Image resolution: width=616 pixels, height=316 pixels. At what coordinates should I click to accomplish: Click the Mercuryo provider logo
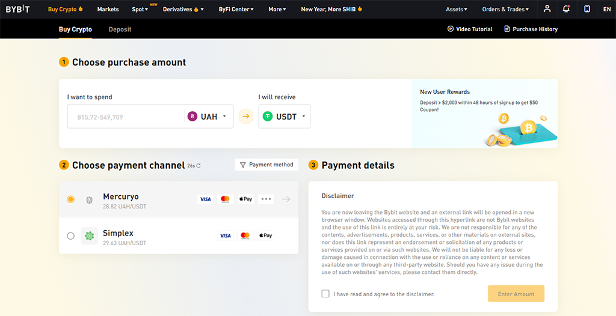89,200
